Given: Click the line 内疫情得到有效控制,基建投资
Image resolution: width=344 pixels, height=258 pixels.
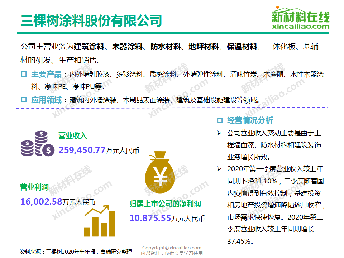Looking at the screenshot, I should 274,193.
